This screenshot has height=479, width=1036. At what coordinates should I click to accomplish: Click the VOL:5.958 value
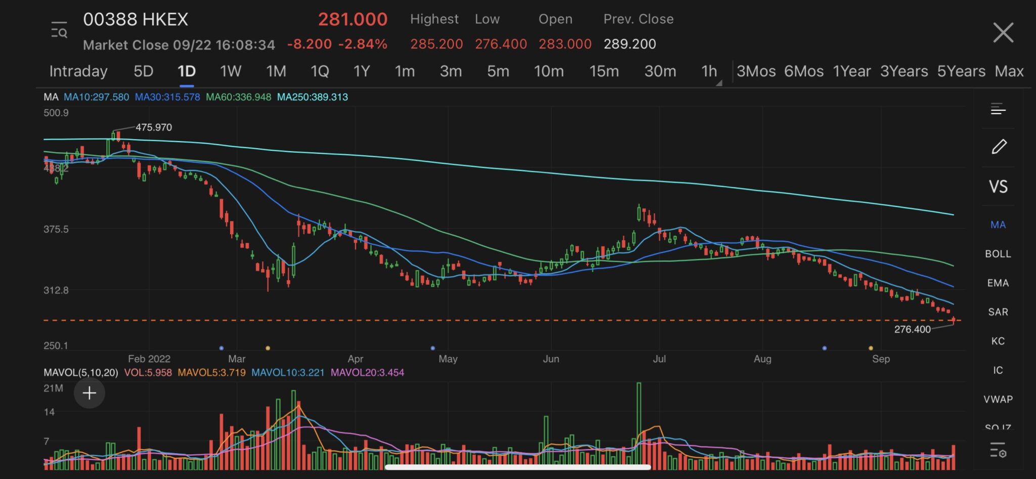tap(148, 373)
